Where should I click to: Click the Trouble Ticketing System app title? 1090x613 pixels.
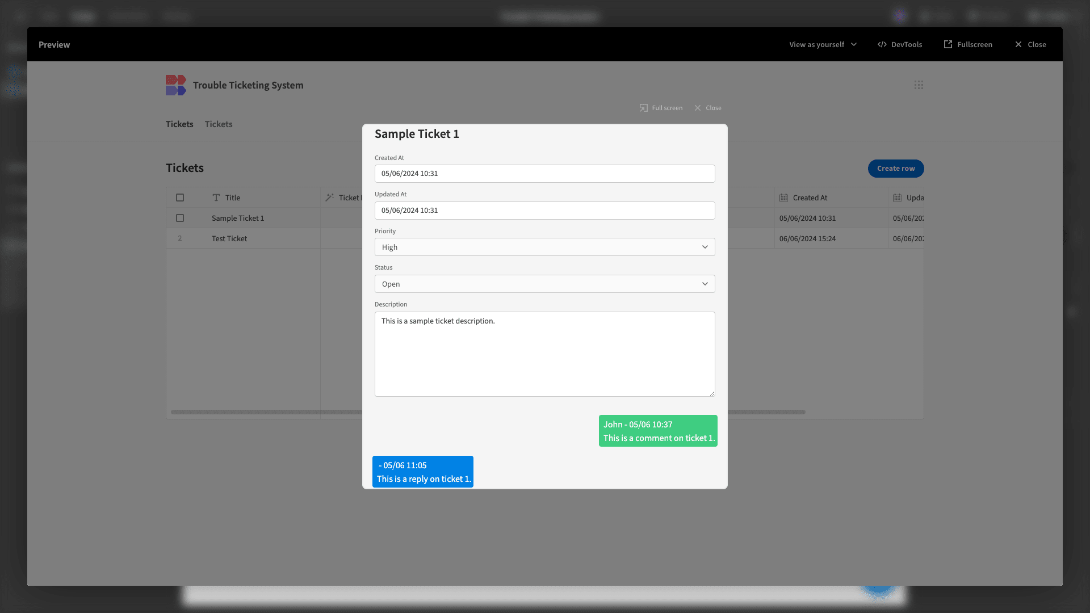click(x=248, y=85)
